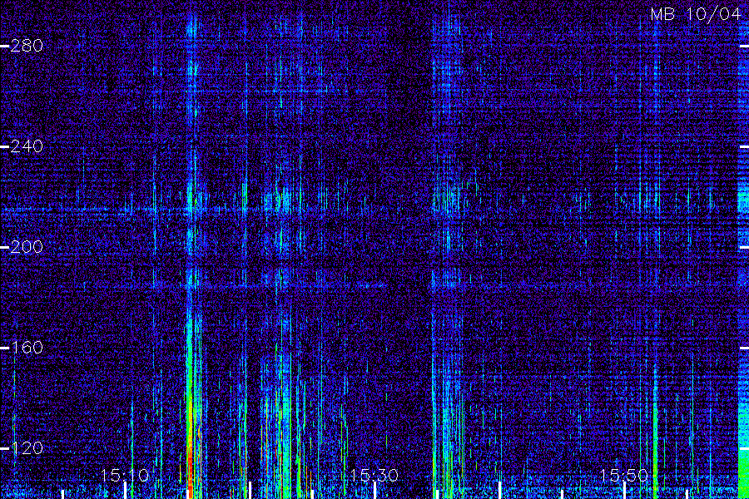This screenshot has height=499, width=749.
Task: Click the 120 frequency axis label
Action: point(27,448)
